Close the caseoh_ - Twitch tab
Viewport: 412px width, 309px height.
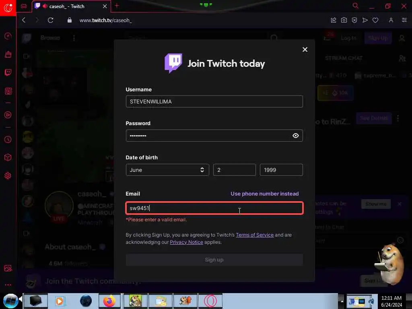(105, 6)
